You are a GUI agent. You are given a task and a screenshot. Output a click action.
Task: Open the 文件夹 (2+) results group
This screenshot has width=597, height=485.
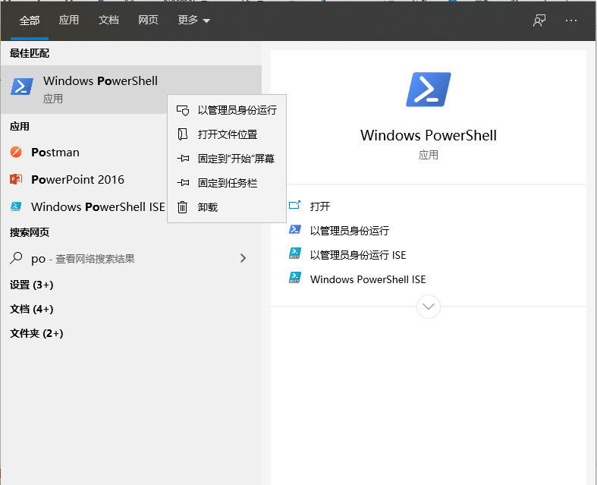click(x=36, y=333)
